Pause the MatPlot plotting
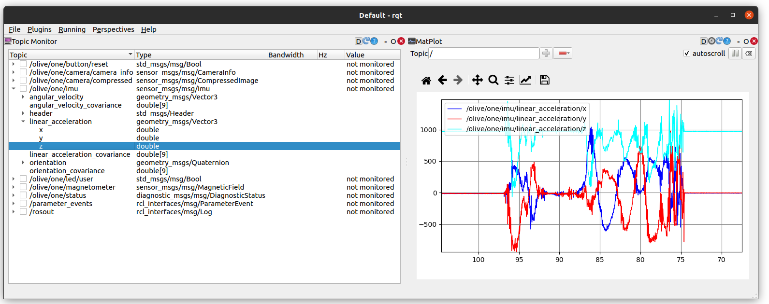 pos(735,54)
